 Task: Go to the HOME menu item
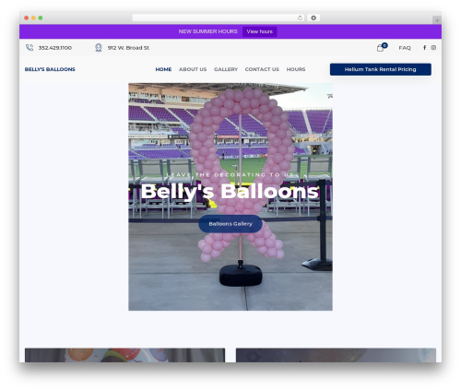pos(163,69)
